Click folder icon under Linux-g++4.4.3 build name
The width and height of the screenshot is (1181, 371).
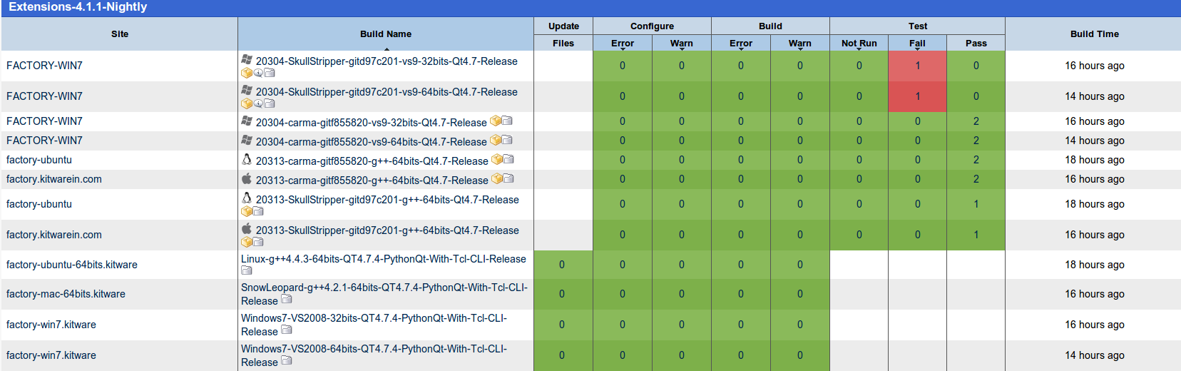point(247,270)
